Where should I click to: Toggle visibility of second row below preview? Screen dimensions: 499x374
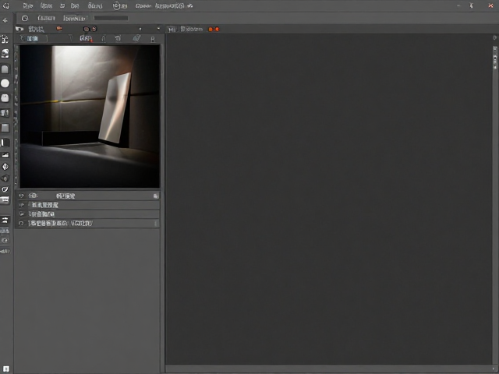coord(21,205)
